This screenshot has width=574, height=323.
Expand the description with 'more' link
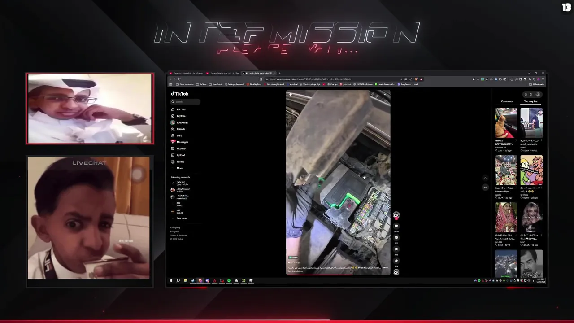tap(385, 267)
